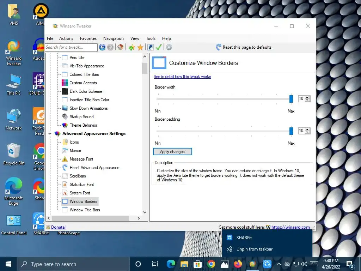Open the Windows Start button

(8, 264)
